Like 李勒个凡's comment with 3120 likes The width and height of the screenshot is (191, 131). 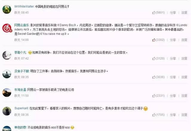click(x=158, y=58)
